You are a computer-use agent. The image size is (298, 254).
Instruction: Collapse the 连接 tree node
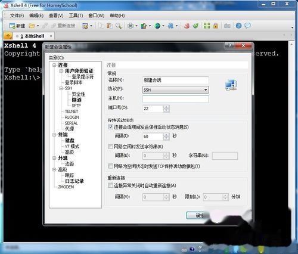click(x=54, y=65)
